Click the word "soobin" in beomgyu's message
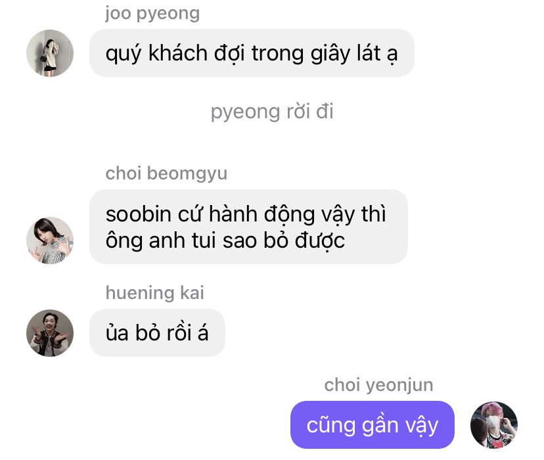Screen dimensions: 544x460 coord(139,214)
